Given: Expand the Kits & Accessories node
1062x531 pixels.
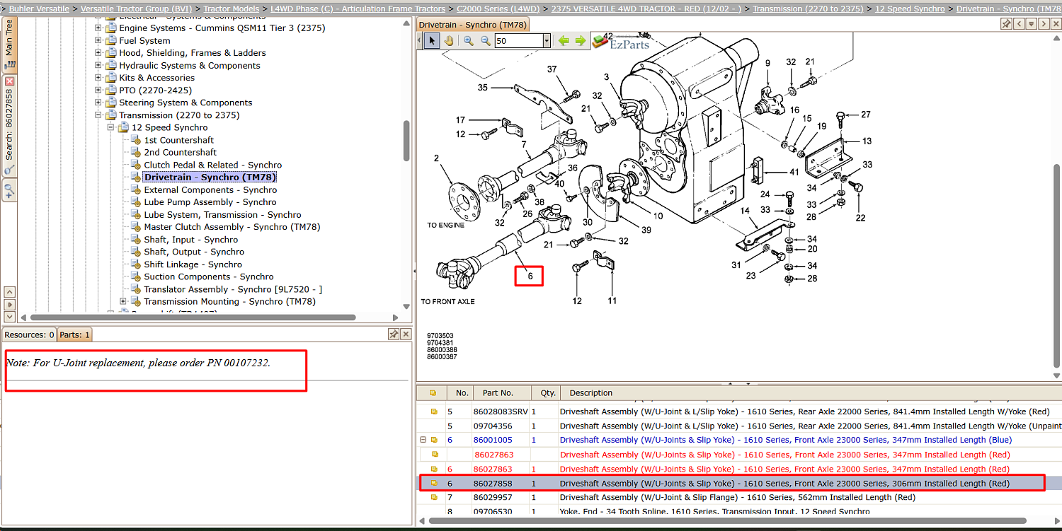Looking at the screenshot, I should 98,78.
